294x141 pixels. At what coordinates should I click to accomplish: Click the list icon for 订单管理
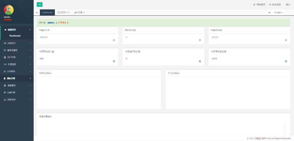(5, 71)
